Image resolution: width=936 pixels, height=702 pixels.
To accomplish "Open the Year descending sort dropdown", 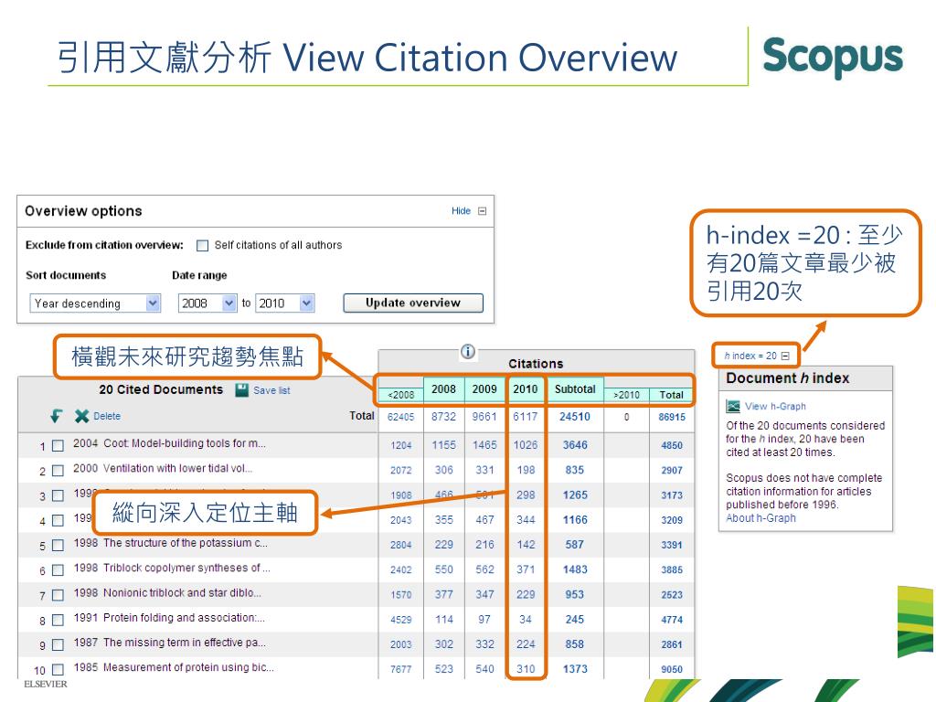I will 95,303.
